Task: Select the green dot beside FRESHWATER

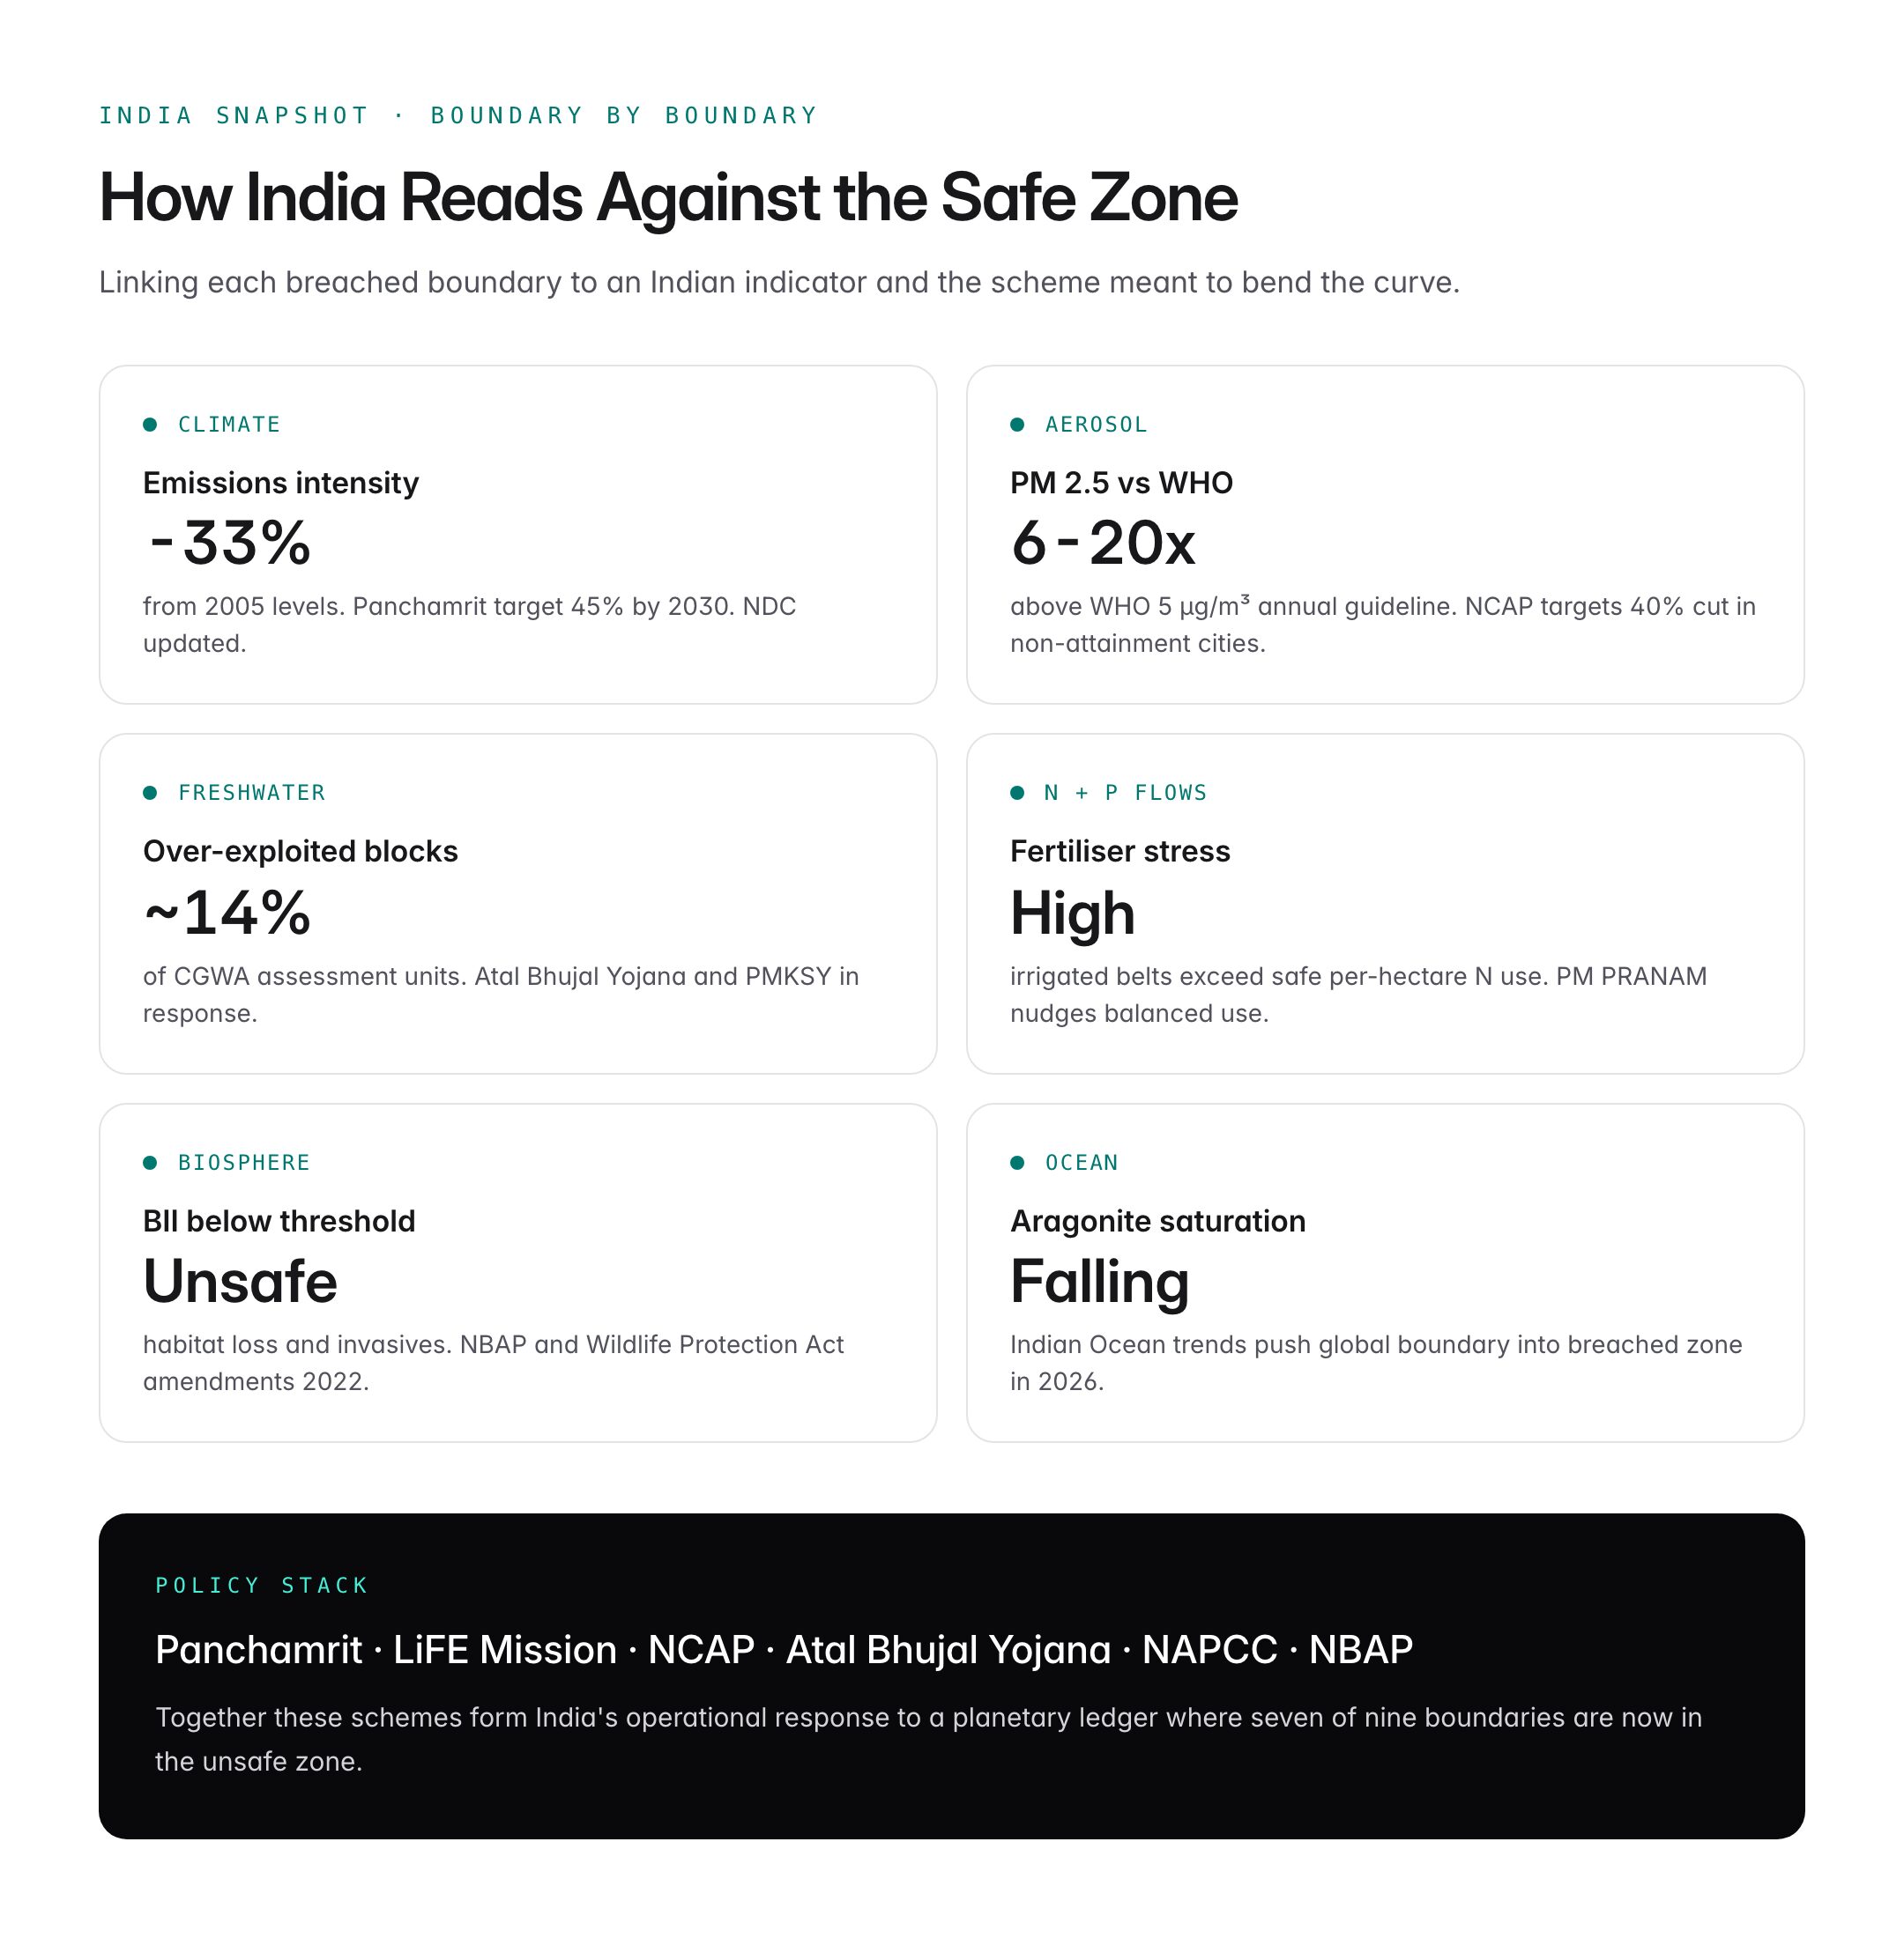Action: 150,793
